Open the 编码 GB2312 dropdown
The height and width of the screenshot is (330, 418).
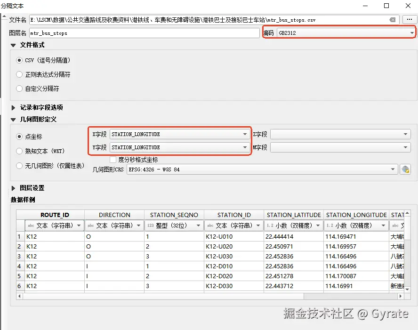(346, 33)
